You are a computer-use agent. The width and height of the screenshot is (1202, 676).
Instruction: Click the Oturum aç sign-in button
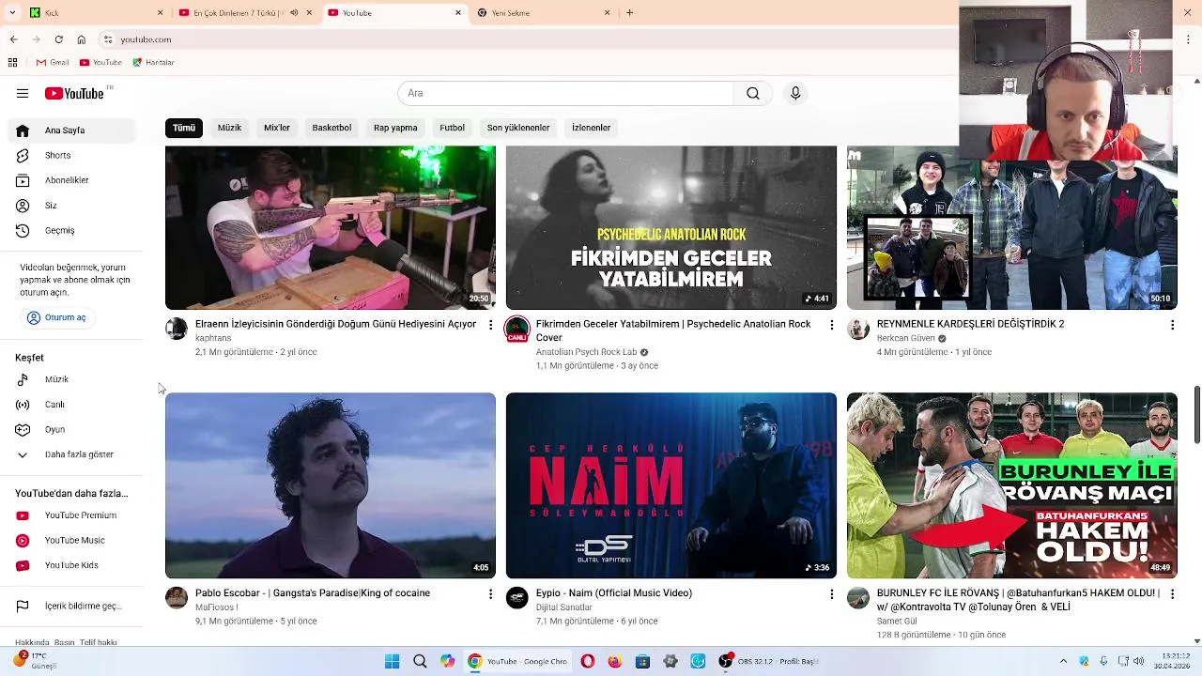(x=56, y=317)
